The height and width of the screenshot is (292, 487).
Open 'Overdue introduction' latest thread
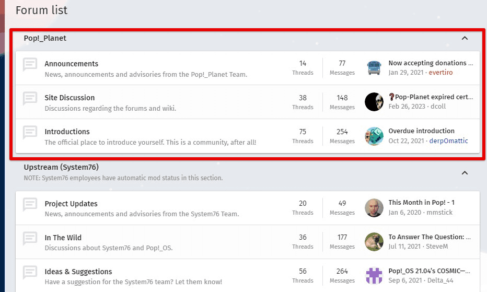coord(421,131)
